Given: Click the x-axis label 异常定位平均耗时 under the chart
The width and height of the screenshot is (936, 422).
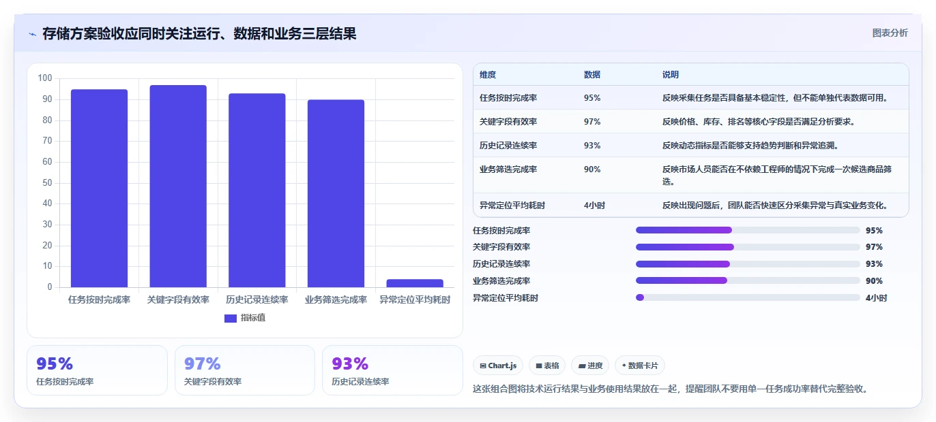Looking at the screenshot, I should coord(415,299).
